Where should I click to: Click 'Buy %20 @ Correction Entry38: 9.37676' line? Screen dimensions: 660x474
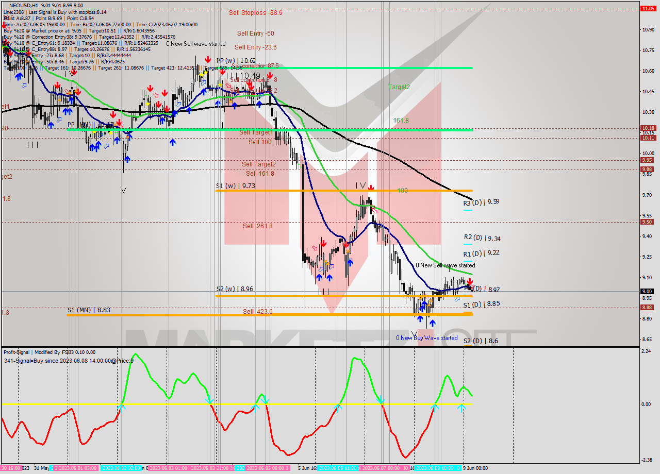(x=89, y=37)
